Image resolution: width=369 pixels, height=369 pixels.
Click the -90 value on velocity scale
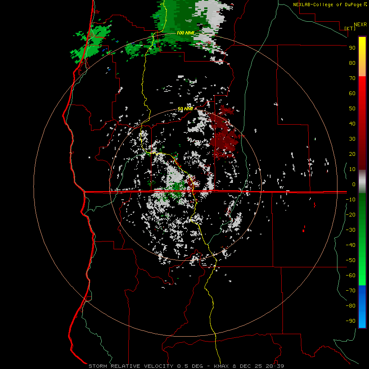[x=351, y=321]
